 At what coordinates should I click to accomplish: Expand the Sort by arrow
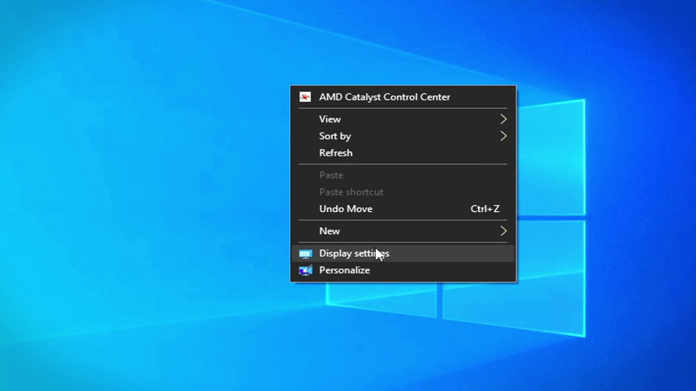(x=504, y=136)
